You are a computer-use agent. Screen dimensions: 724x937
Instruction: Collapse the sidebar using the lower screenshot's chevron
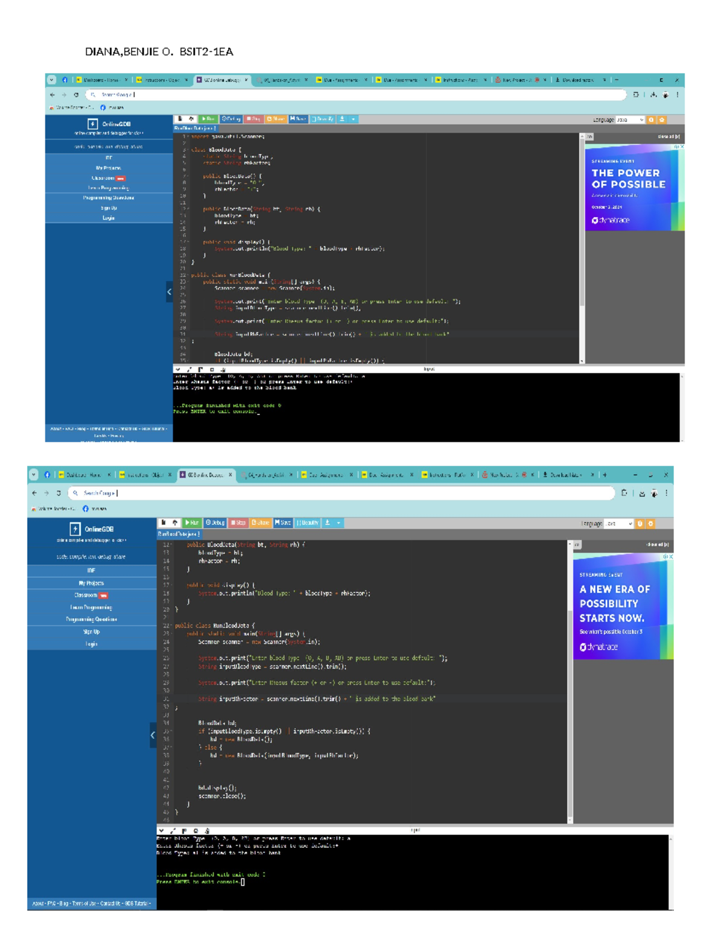tap(153, 735)
